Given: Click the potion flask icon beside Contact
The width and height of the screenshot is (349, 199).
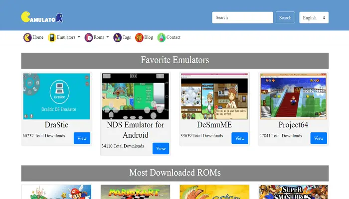Looking at the screenshot, I should pos(162,37).
